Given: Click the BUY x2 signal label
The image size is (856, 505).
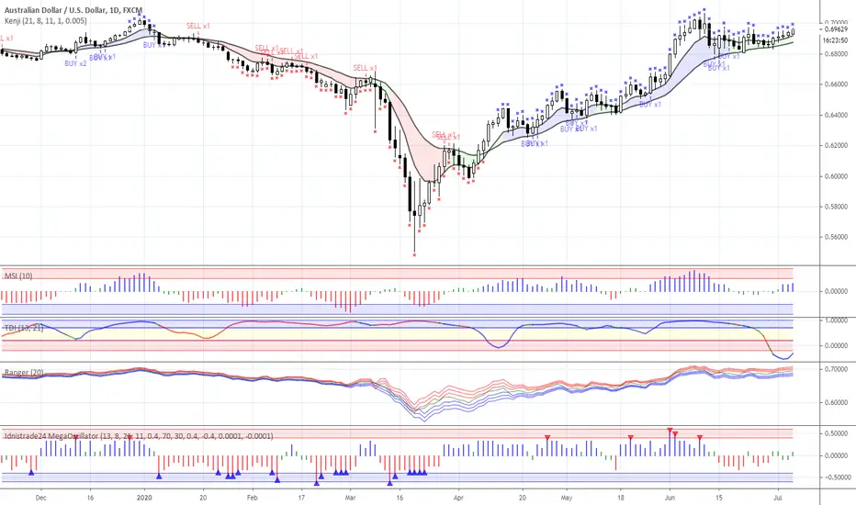Looking at the screenshot, I should (x=75, y=64).
